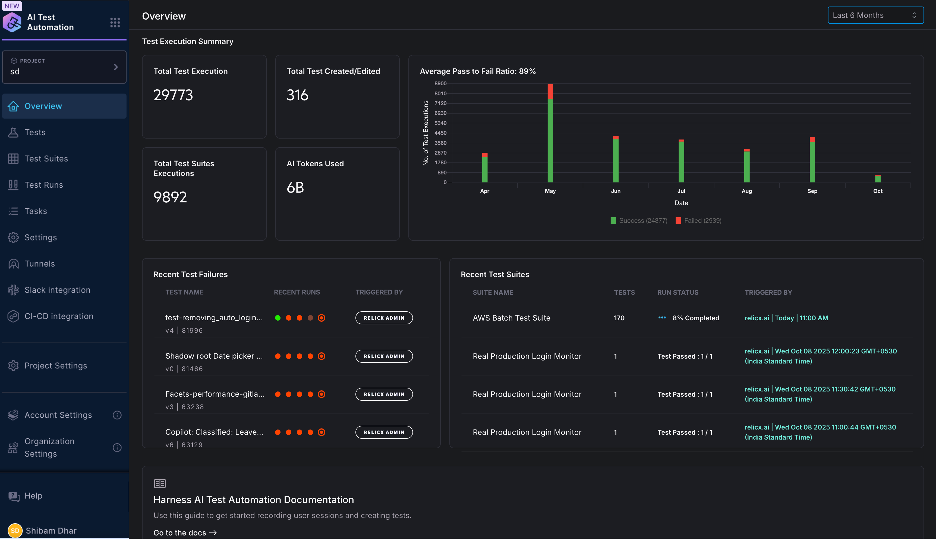Open the Last 6 Months time range selector
This screenshot has height=539, width=936.
pos(875,15)
